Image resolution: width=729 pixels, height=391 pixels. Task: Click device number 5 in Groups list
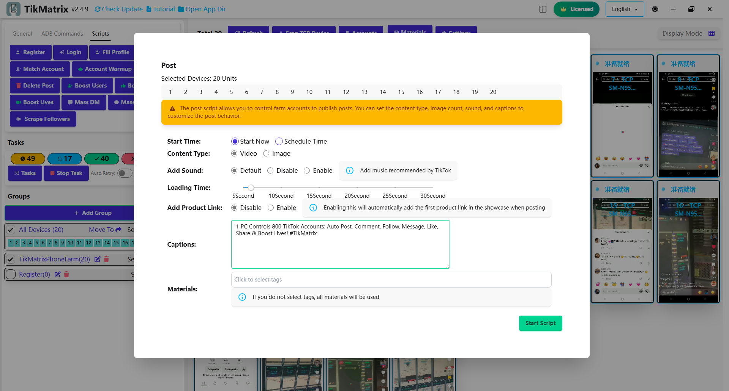[x=36, y=243]
